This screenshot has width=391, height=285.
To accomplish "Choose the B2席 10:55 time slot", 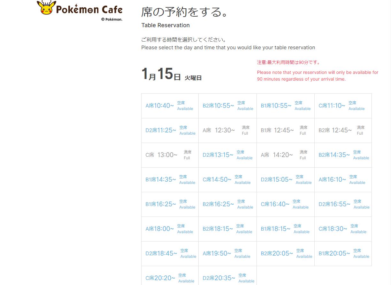I will 227,106.
